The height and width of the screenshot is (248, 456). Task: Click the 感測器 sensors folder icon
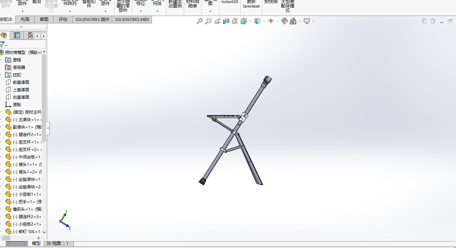8,67
